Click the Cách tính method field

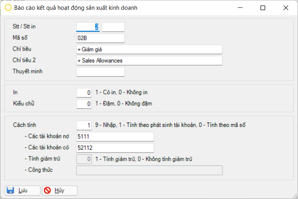tap(84, 125)
